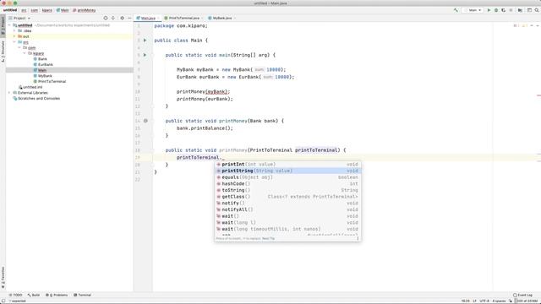Run with coverage icon in the toolbar
Image resolution: width=541 pixels, height=304 pixels.
pyautogui.click(x=504, y=10)
